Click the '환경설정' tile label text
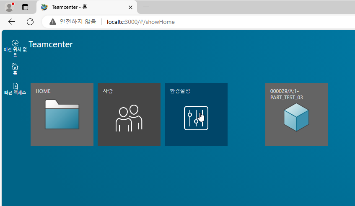Screen dimensions: 355x206 coord(180,91)
